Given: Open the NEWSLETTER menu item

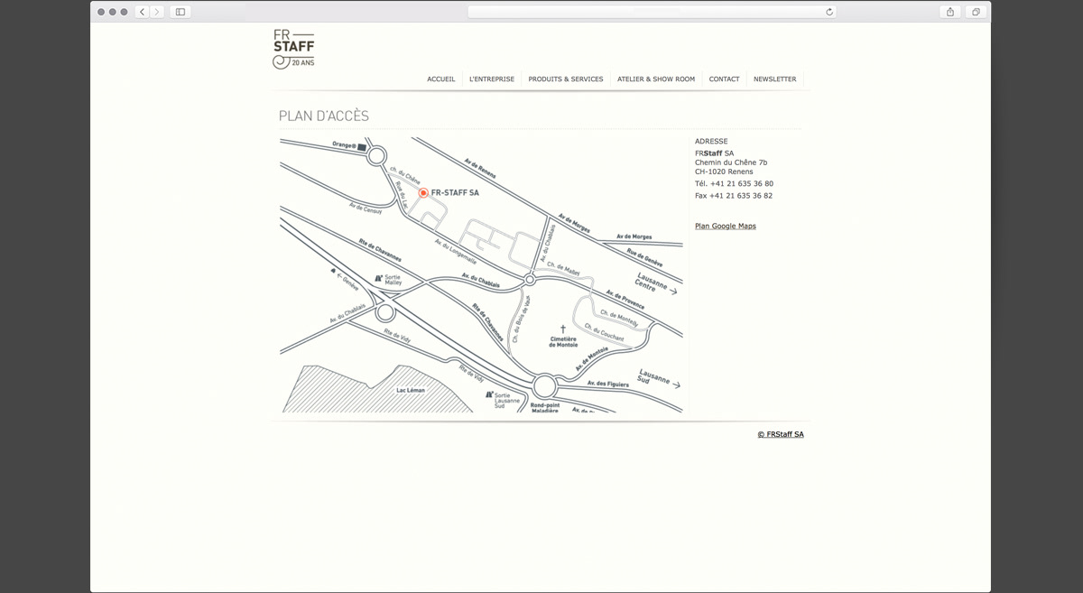Looking at the screenshot, I should click(x=775, y=79).
